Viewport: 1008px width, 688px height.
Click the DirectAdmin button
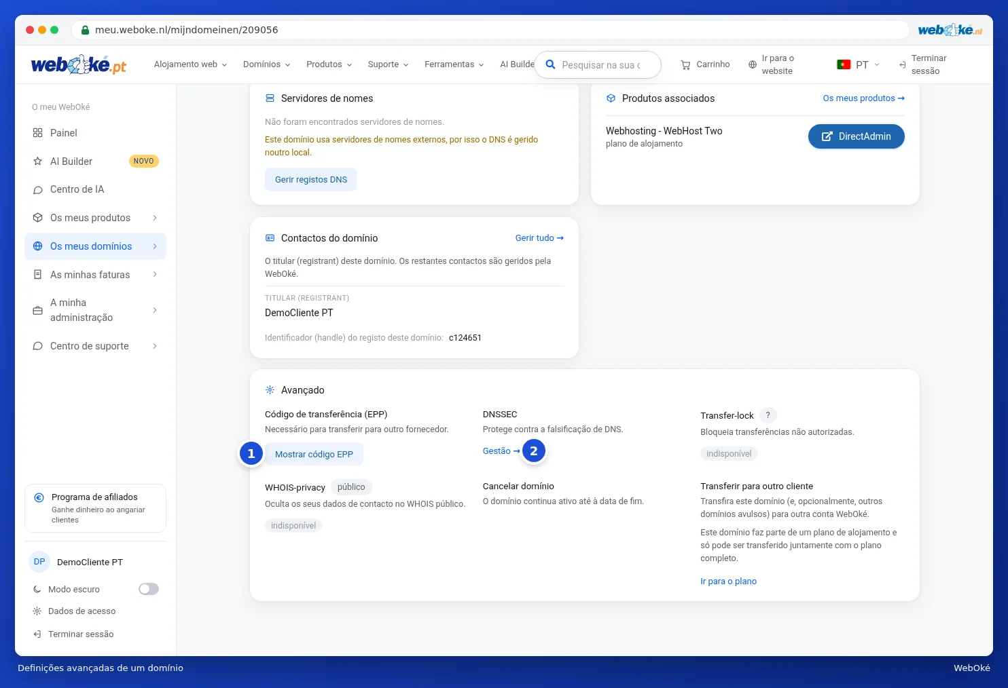click(x=856, y=136)
